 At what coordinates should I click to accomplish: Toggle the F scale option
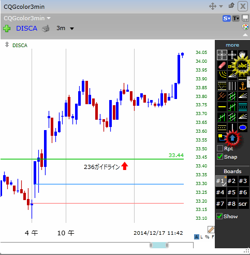[213, 237]
